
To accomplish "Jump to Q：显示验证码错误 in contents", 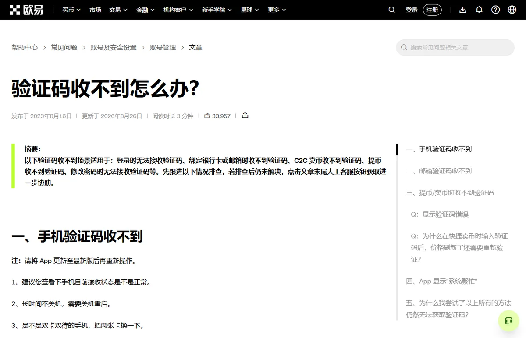I will 440,214.
